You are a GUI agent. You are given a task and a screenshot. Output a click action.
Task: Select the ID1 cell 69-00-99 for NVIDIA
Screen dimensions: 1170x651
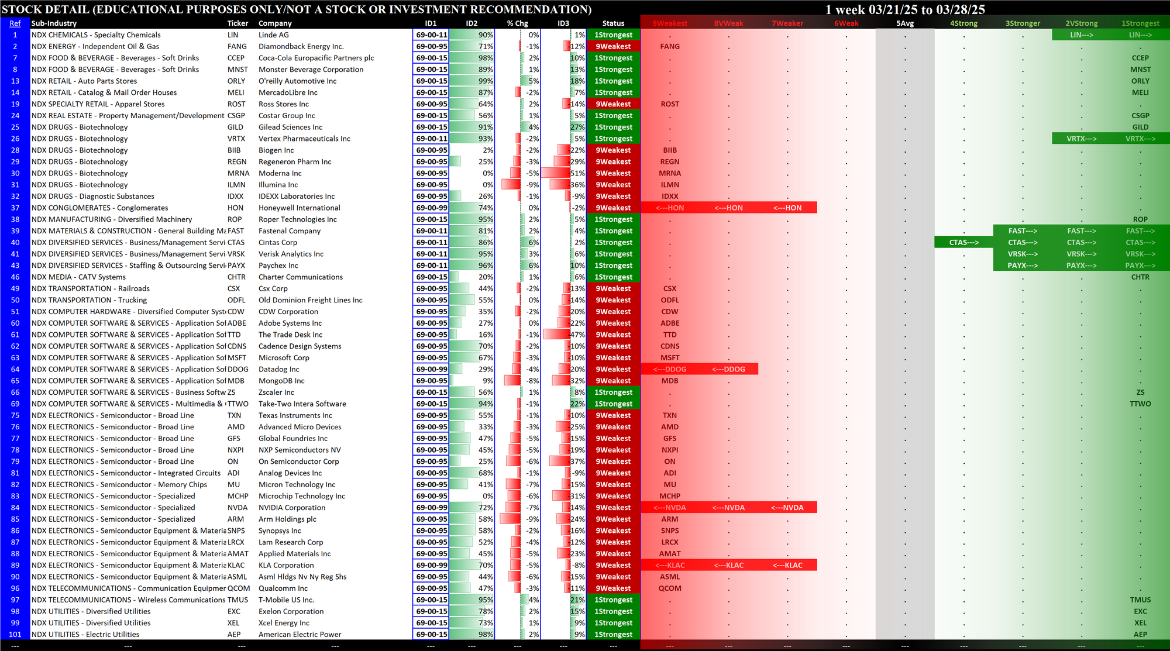[x=431, y=508]
